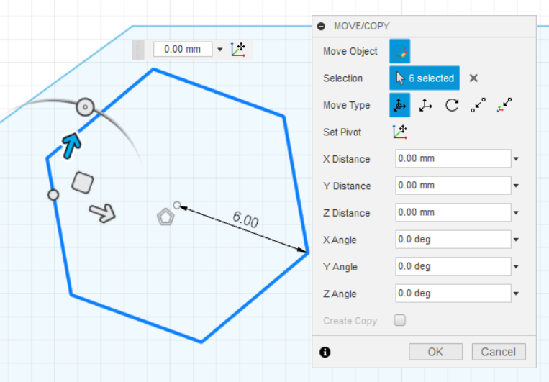Open the Y Distance dropdown arrow
This screenshot has width=549, height=382.
click(516, 186)
